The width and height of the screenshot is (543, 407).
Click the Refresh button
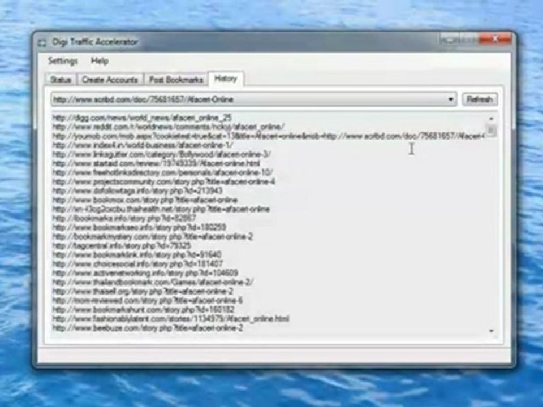(x=480, y=99)
